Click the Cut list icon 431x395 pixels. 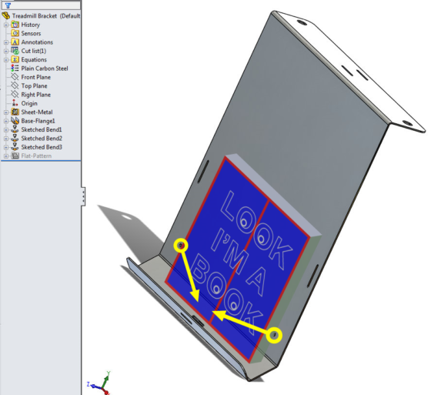(15, 51)
